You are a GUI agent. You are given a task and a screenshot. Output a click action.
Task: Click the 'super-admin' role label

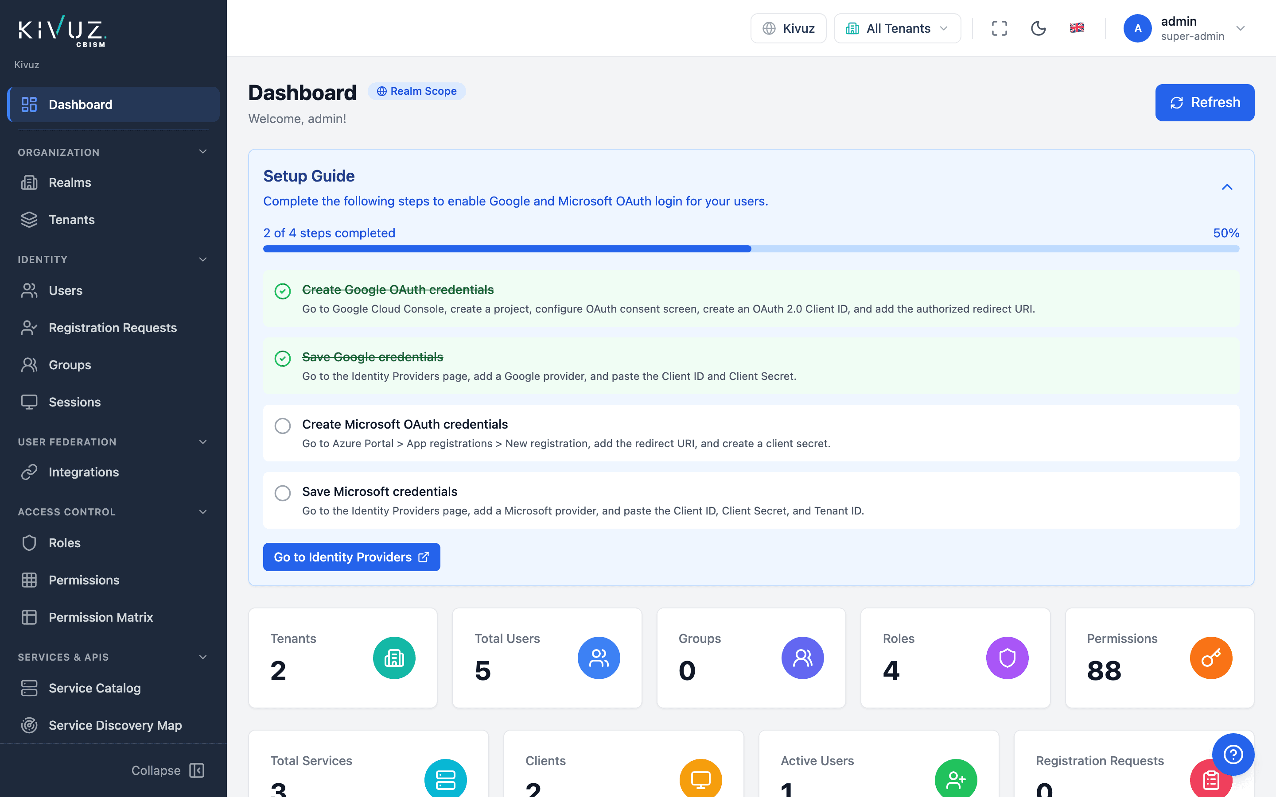point(1192,36)
